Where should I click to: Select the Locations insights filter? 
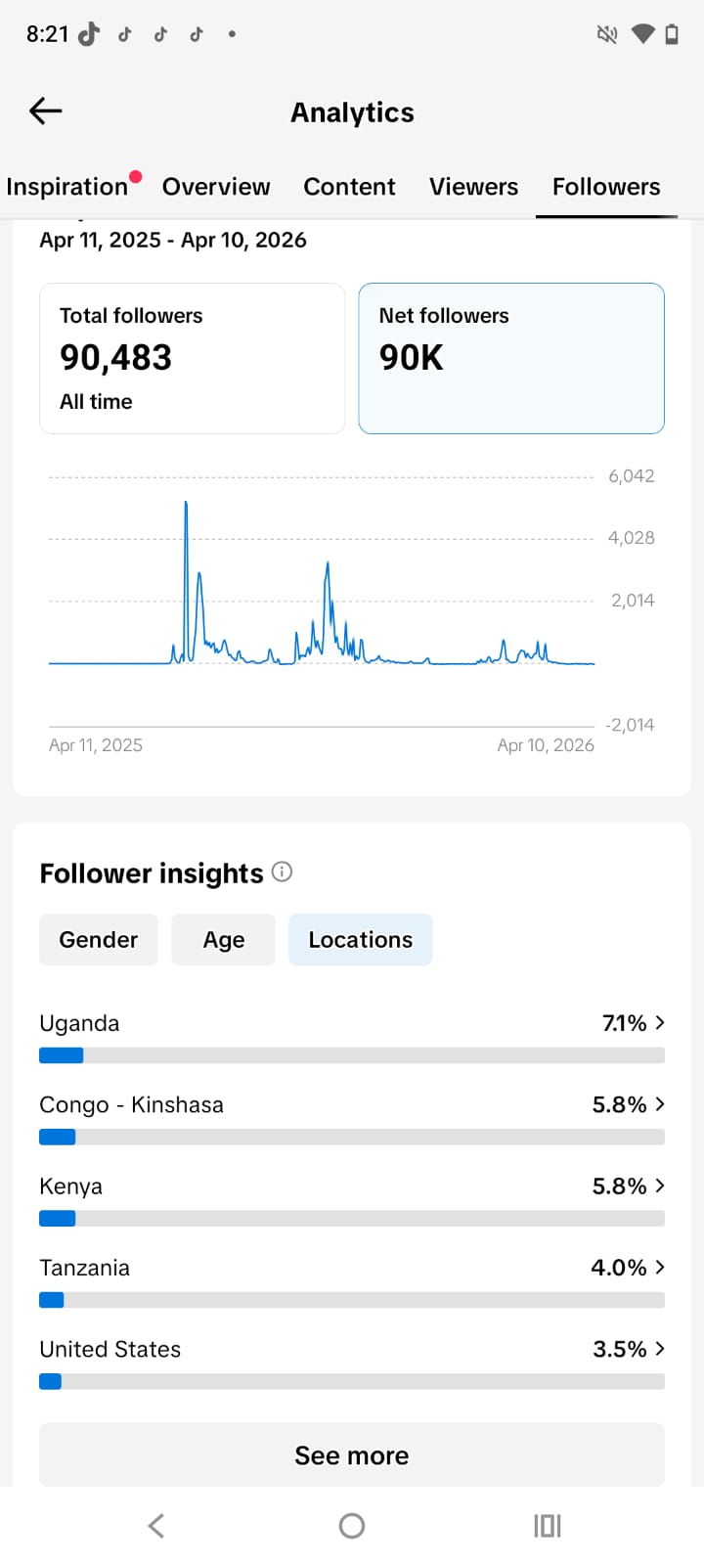(360, 940)
